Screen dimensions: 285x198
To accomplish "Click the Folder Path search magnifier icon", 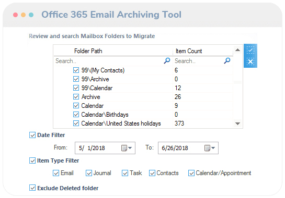I will [167, 60].
